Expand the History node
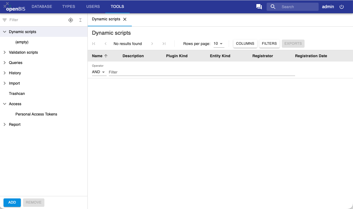This screenshot has height=209, width=353. 5,73
